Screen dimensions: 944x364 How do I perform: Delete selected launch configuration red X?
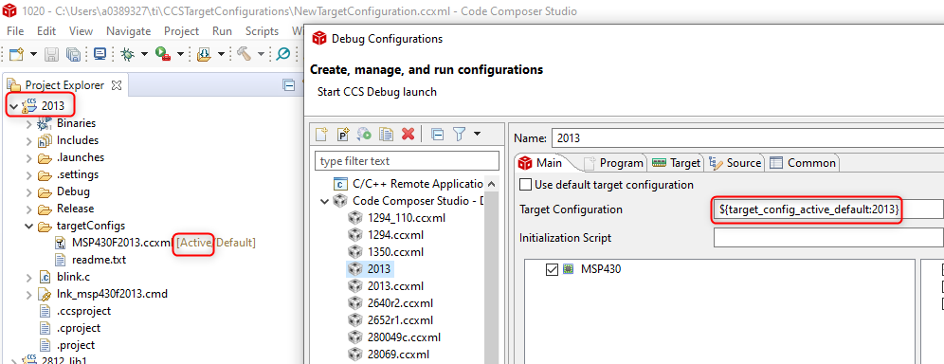[408, 135]
